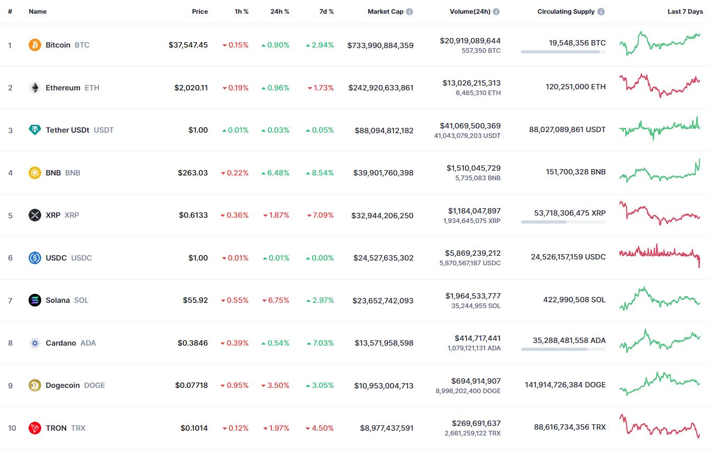Click the Dogecoin logo icon
This screenshot has height=455, width=711.
(35, 385)
